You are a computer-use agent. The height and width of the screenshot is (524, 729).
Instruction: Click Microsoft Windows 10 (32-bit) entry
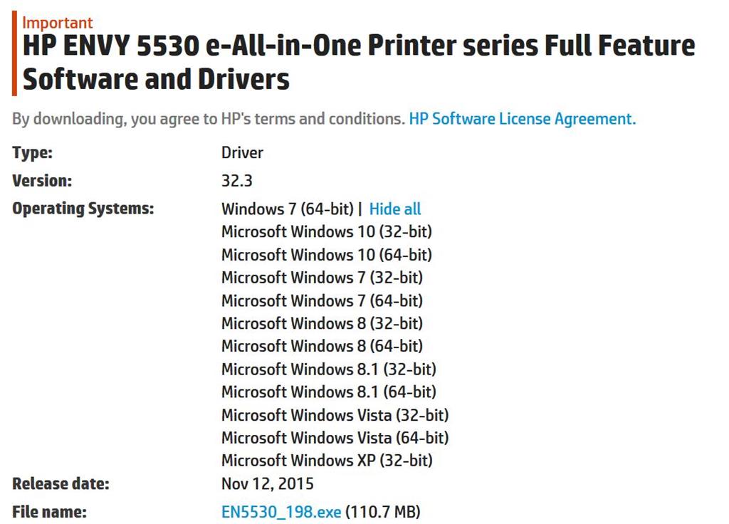click(x=326, y=231)
